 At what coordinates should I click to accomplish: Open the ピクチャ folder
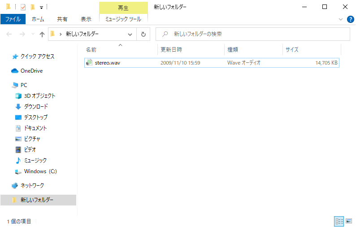(x=32, y=139)
